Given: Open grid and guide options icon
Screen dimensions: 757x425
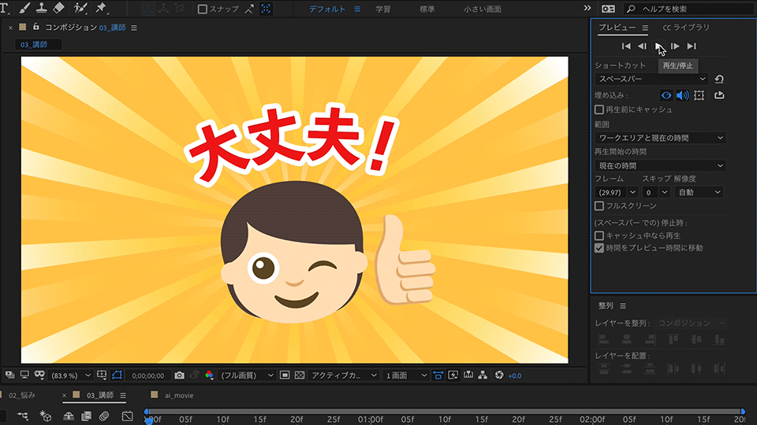Looking at the screenshot, I should click(x=102, y=375).
